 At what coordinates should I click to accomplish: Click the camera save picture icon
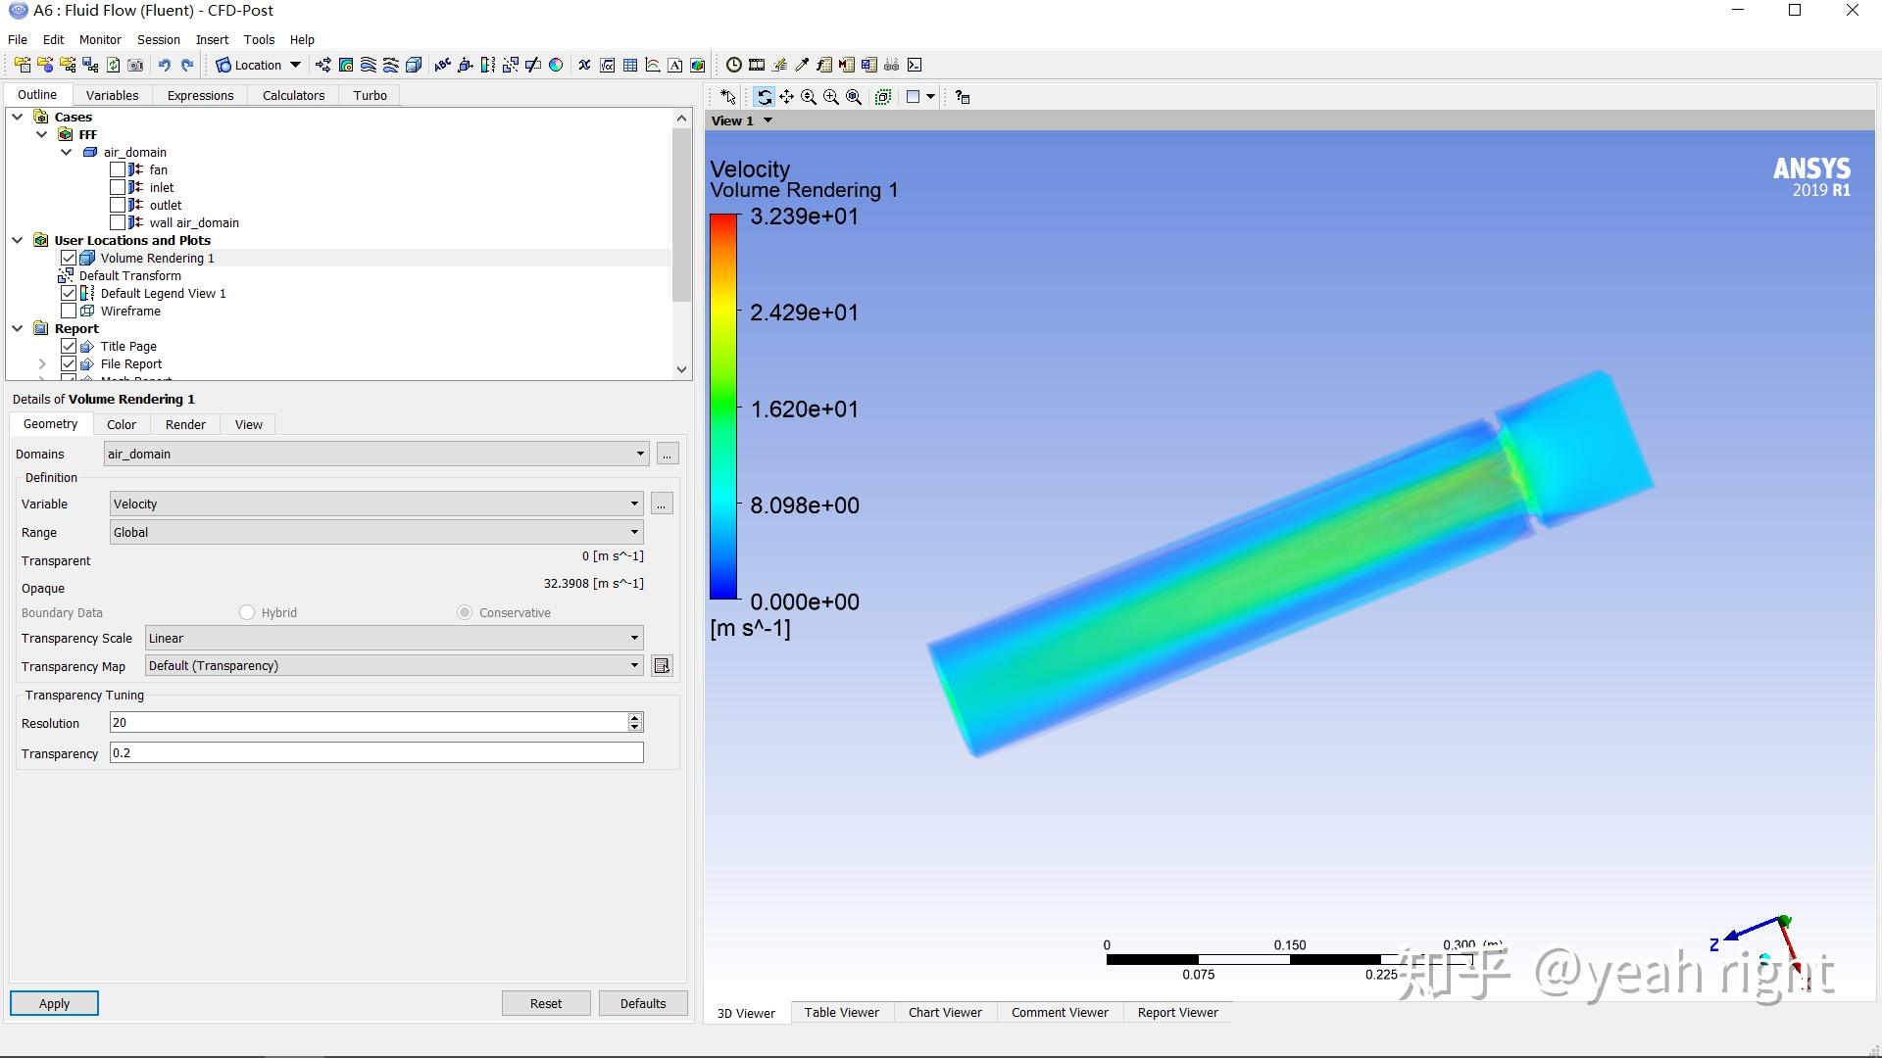pos(135,66)
